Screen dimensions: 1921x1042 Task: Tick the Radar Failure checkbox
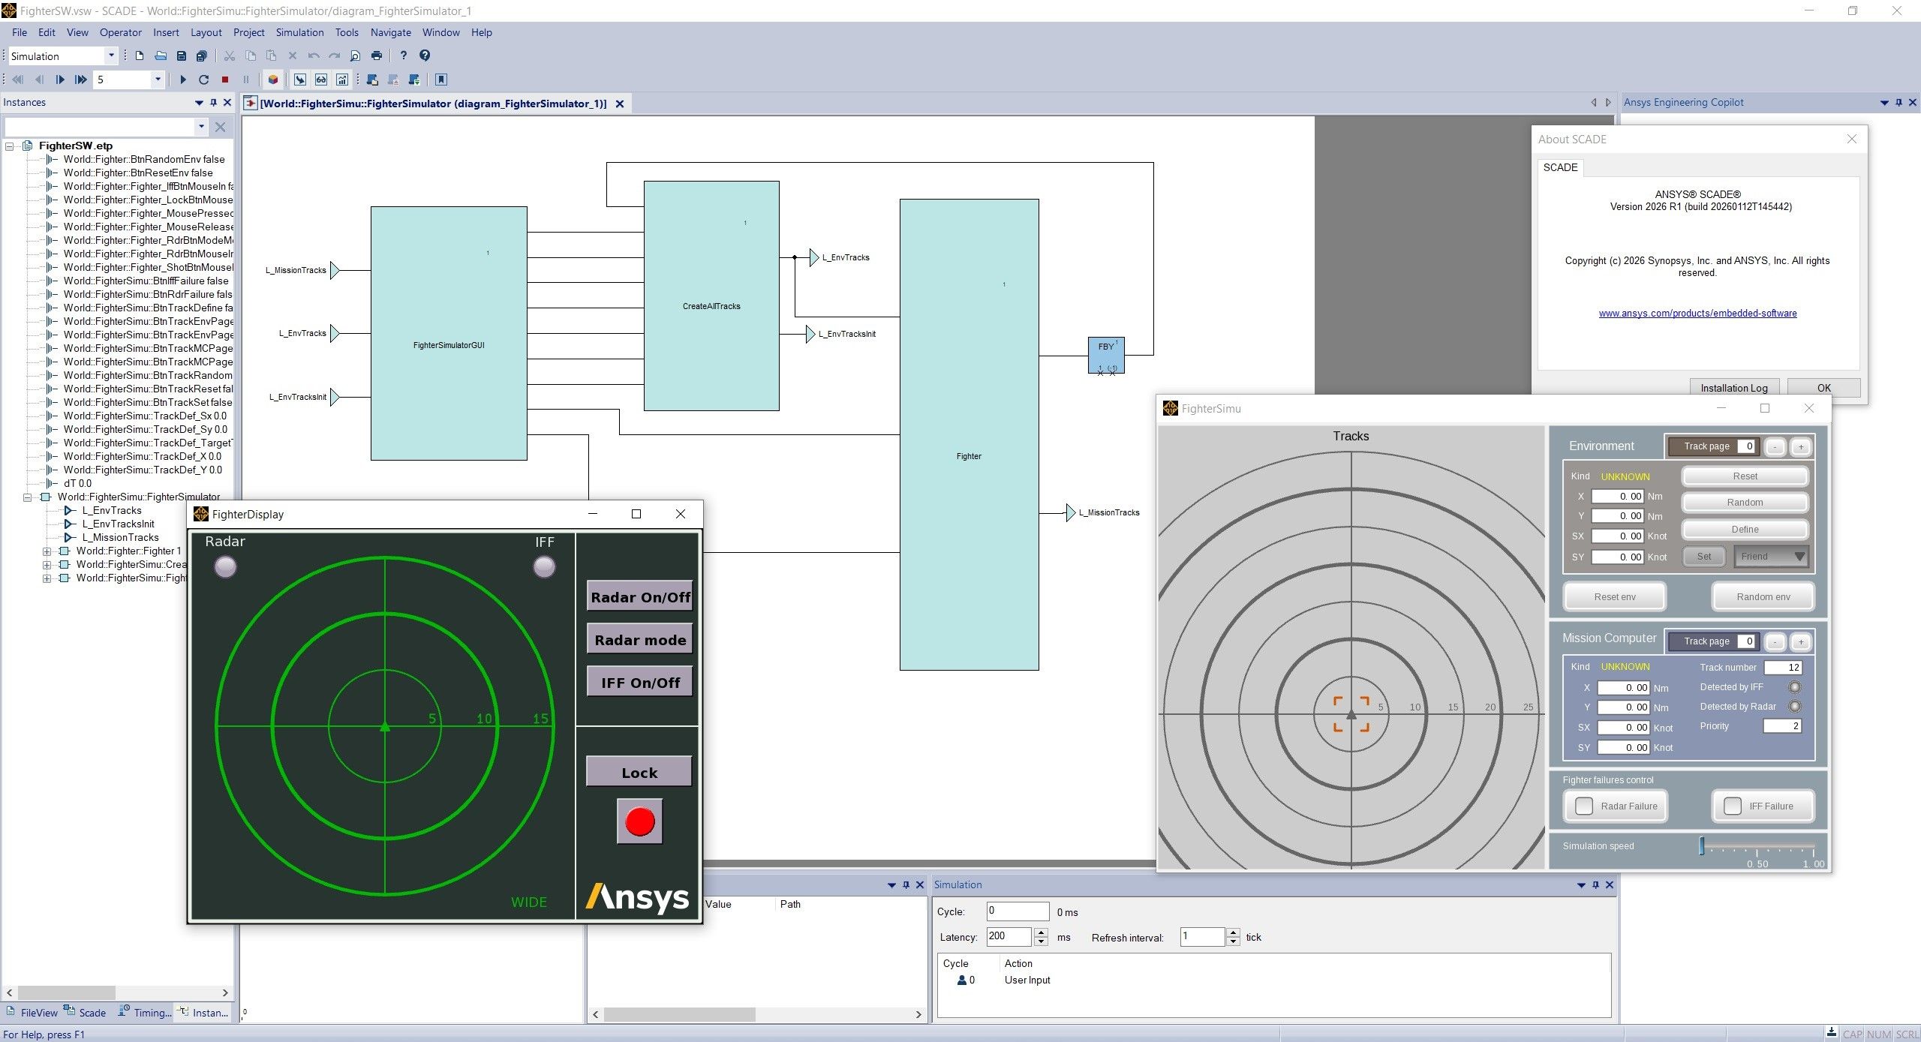tap(1584, 806)
